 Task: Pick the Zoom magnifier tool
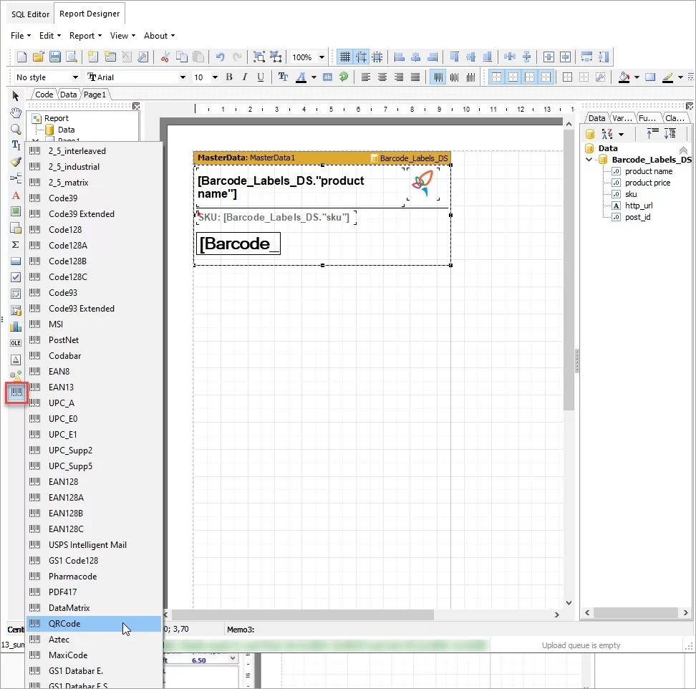(16, 129)
